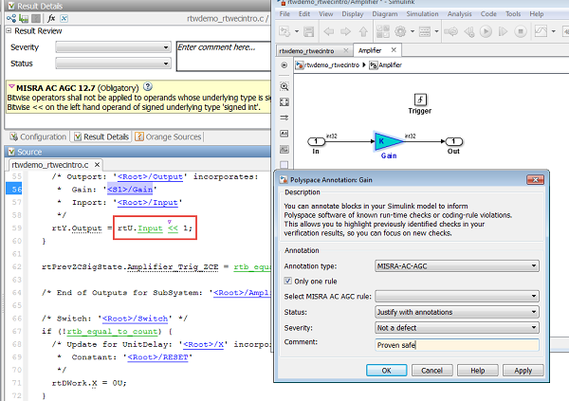Click rtwdemo_rtwecintro breadcrumb in Simulink
569x401 pixels.
[331, 65]
